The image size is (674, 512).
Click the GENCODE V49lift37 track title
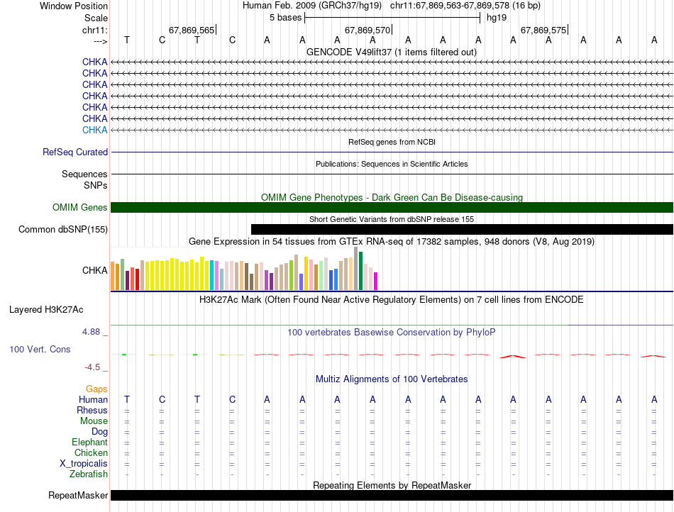click(392, 52)
